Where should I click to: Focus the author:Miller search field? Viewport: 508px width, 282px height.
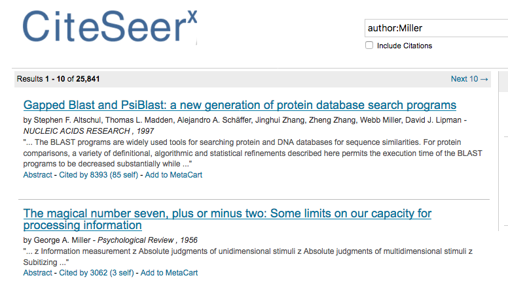(x=437, y=28)
